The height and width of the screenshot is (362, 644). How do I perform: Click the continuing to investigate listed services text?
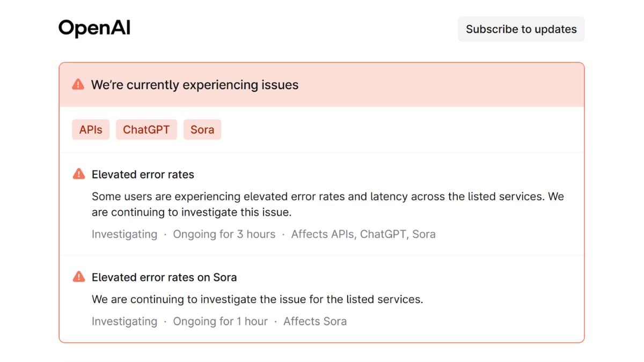tap(258, 299)
